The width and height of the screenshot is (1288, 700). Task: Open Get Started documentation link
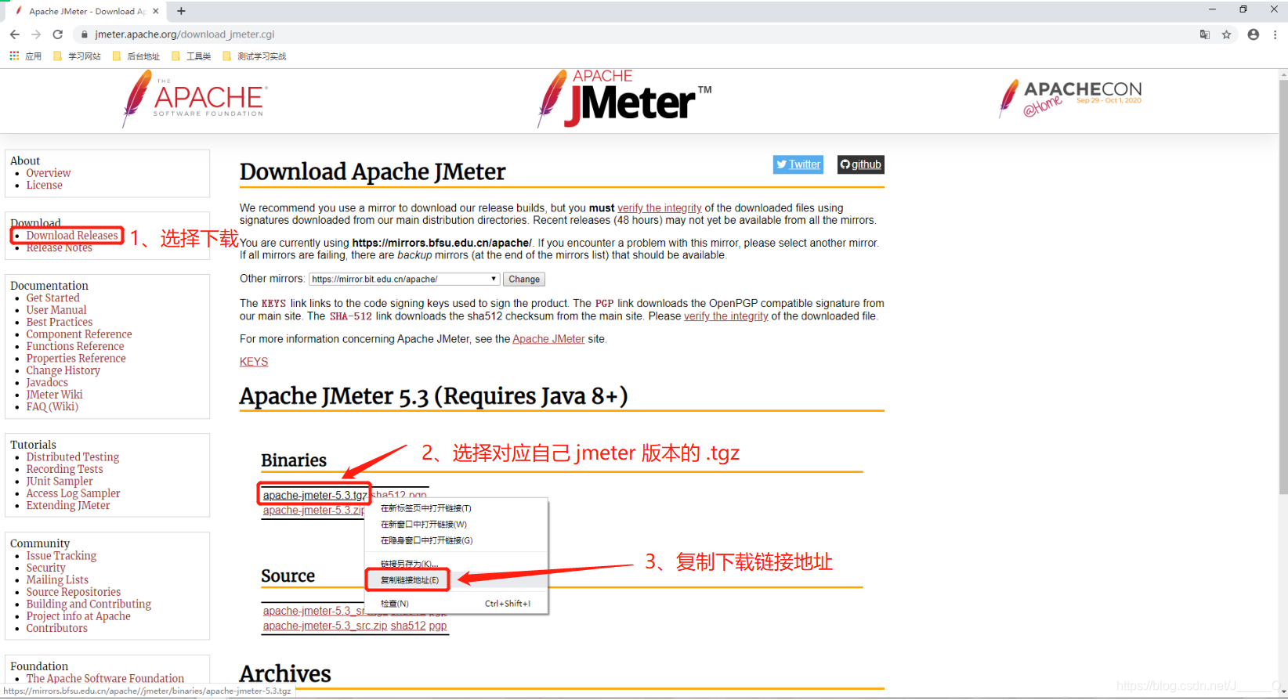[53, 298]
